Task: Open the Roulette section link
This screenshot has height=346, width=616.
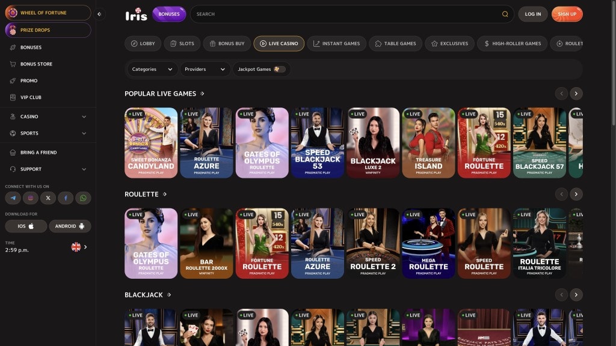Action: pyautogui.click(x=146, y=194)
